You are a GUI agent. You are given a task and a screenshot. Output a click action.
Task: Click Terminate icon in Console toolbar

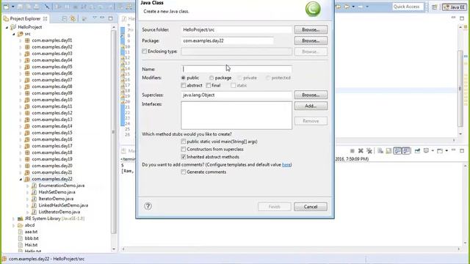pyautogui.click(x=352, y=151)
